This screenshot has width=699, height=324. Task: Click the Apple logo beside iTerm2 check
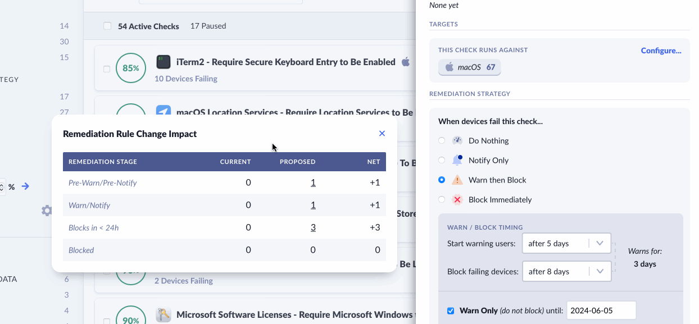click(406, 62)
